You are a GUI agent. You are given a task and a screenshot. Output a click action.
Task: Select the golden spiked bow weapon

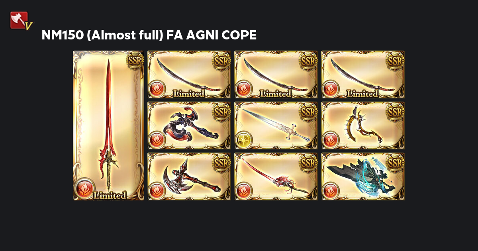(x=363, y=125)
